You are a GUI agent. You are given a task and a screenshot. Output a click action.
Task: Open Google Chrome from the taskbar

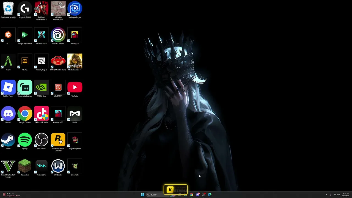pos(191,195)
